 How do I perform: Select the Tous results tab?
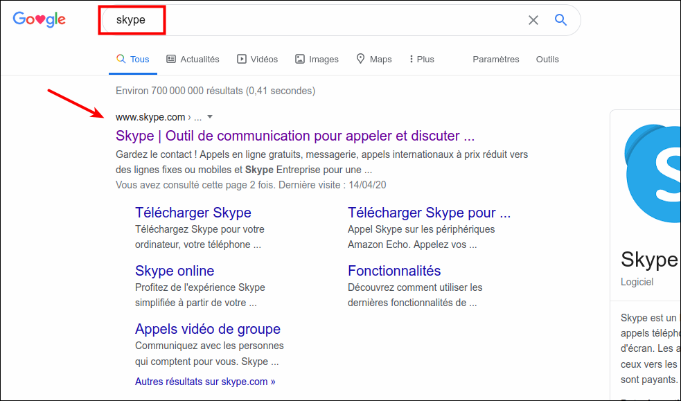132,60
